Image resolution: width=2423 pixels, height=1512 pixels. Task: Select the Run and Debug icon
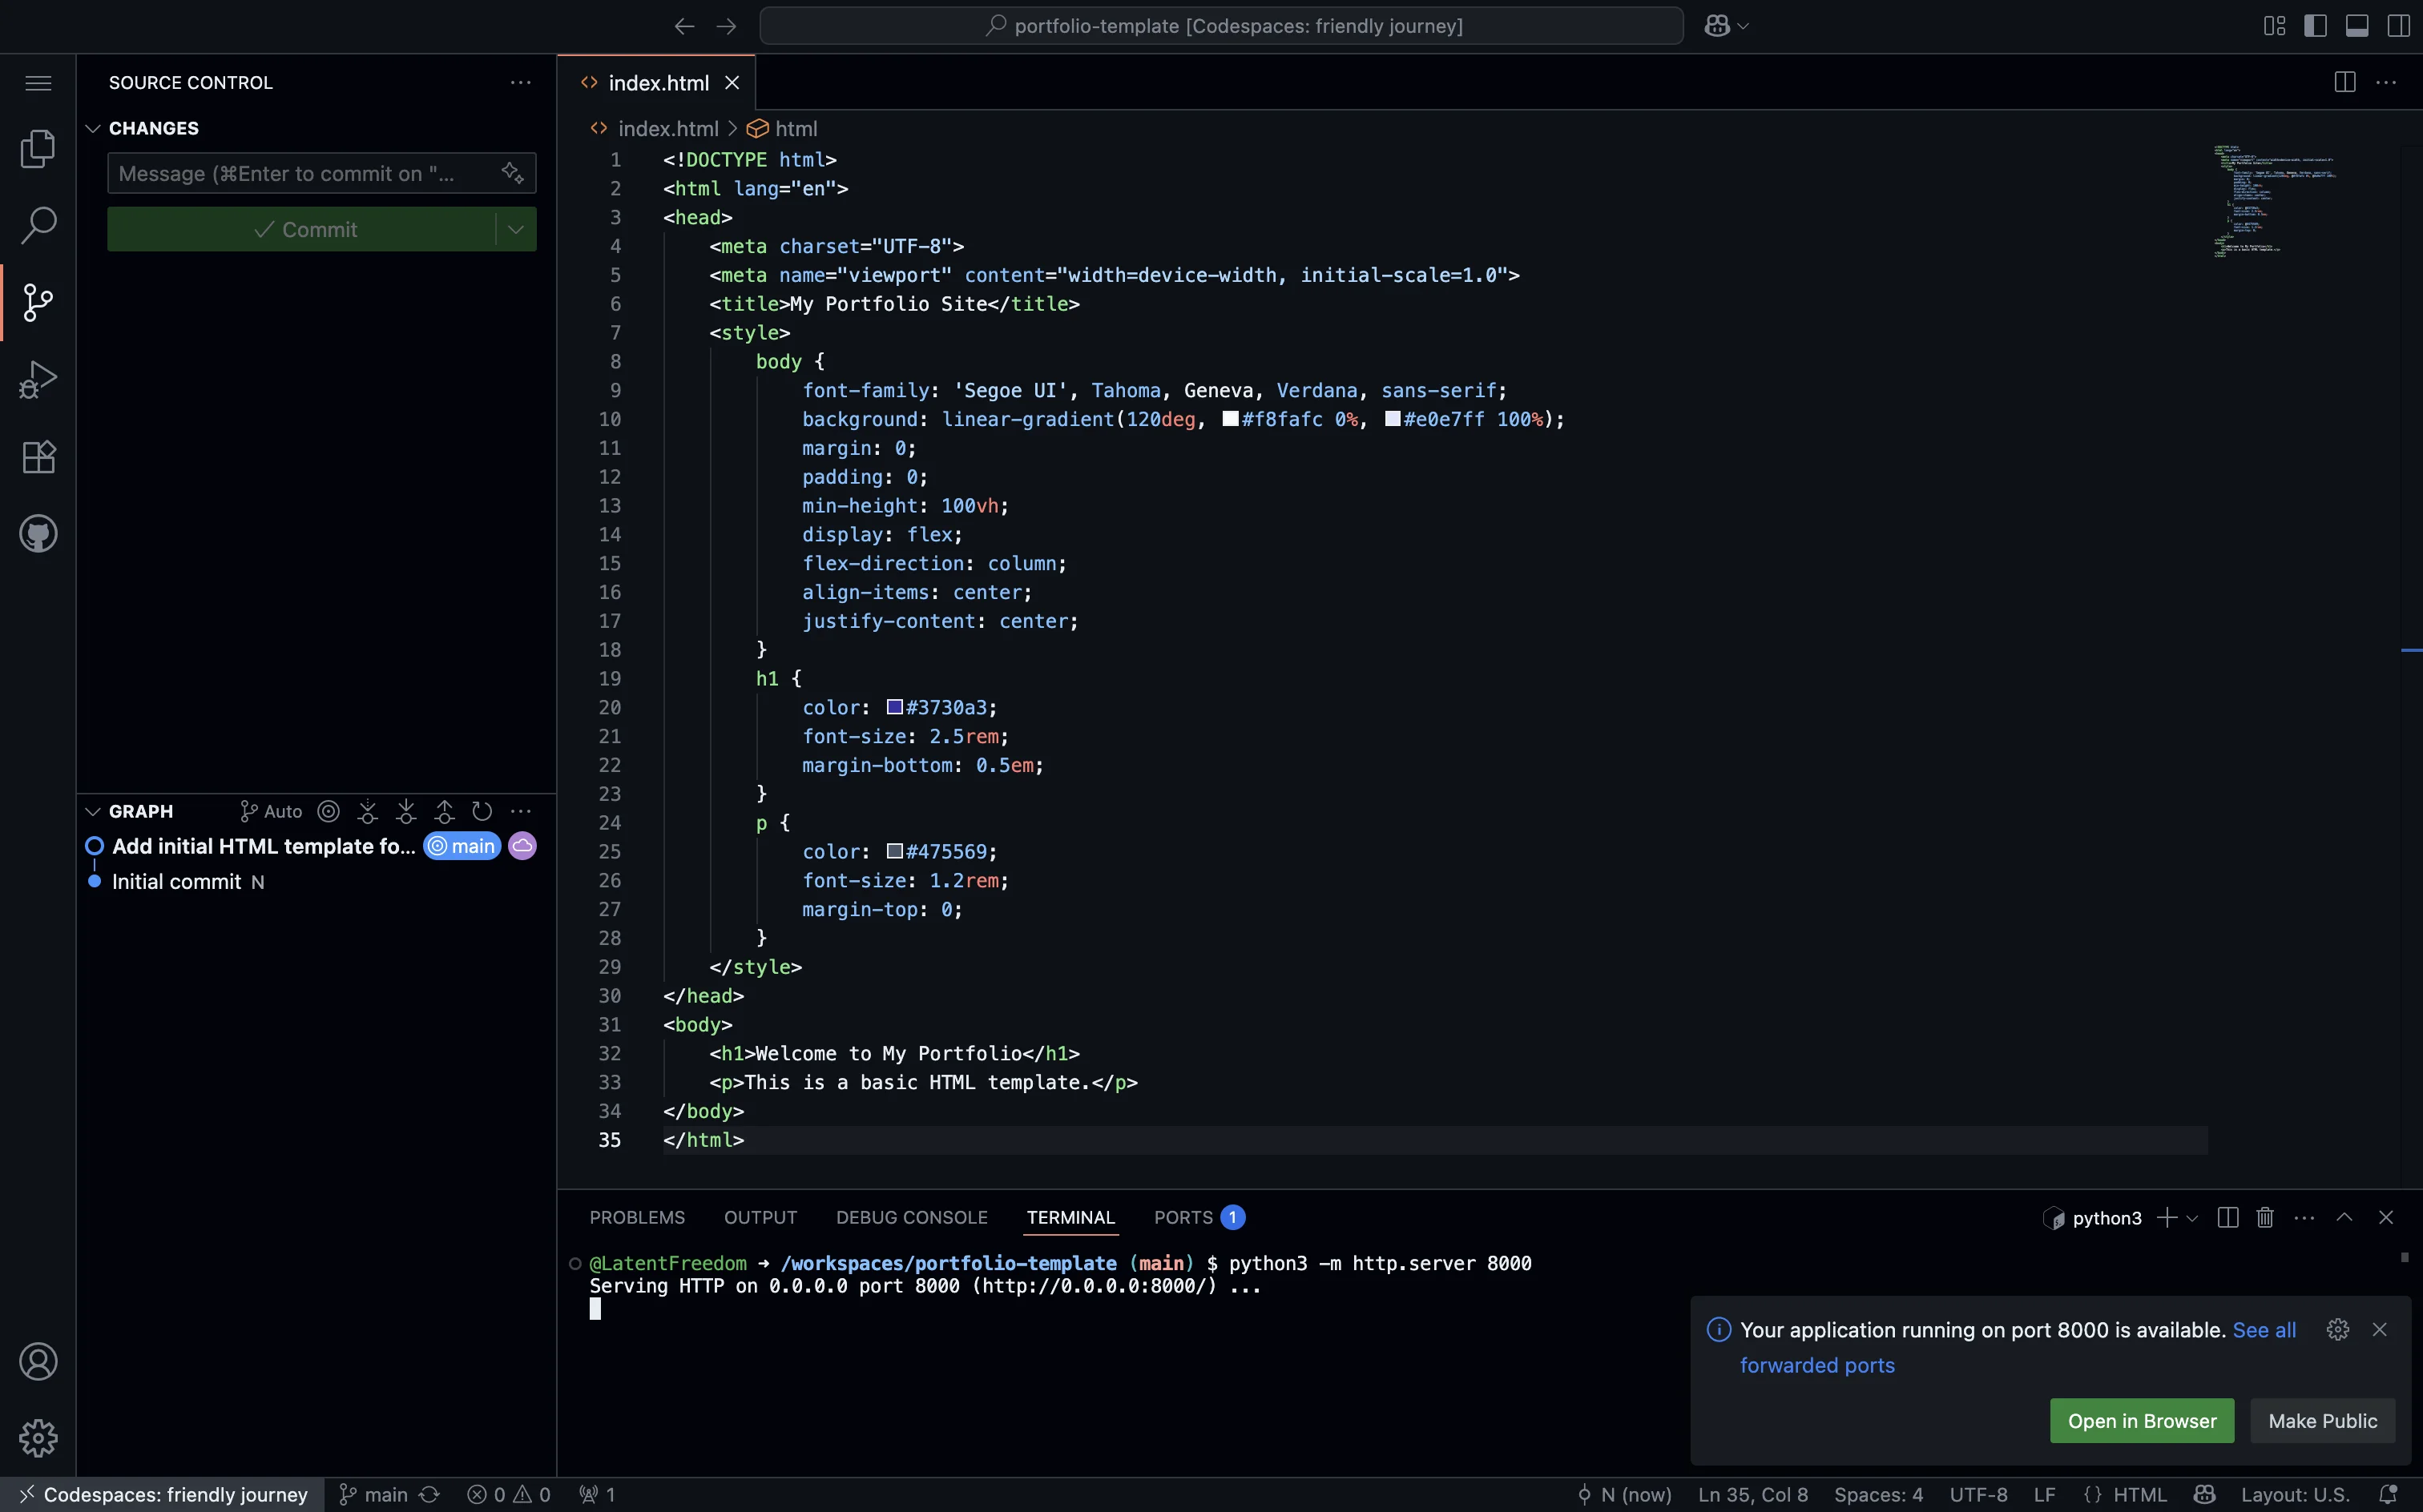pyautogui.click(x=38, y=378)
